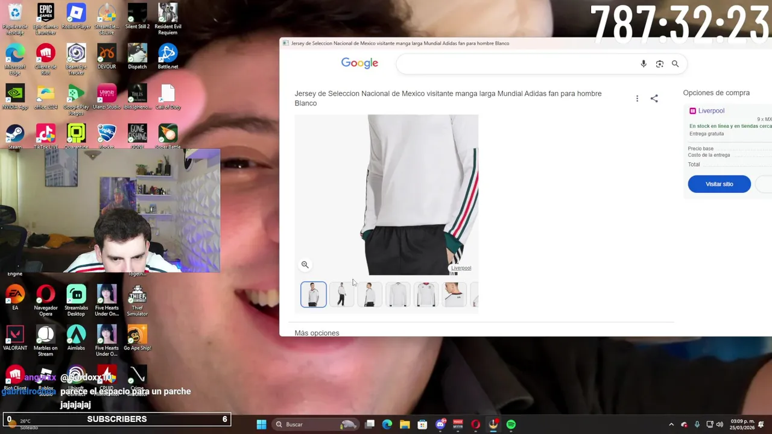Viewport: 772px width, 434px height.
Task: Select the Call of Duty desktop shortcut
Action: tap(168, 97)
